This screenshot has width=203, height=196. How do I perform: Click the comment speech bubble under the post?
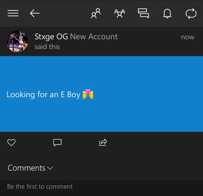pos(57,143)
